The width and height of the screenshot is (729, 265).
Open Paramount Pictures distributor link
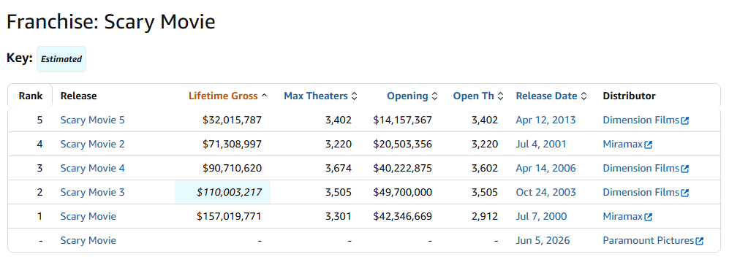(648, 240)
